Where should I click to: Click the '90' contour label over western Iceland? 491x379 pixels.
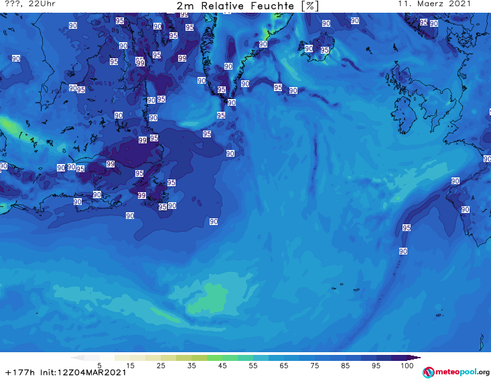(x=309, y=48)
